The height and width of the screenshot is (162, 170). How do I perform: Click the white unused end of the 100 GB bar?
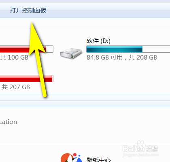tap(49, 49)
